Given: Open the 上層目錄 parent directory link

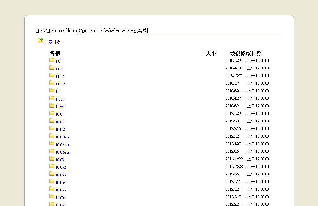Looking at the screenshot, I should point(52,42).
